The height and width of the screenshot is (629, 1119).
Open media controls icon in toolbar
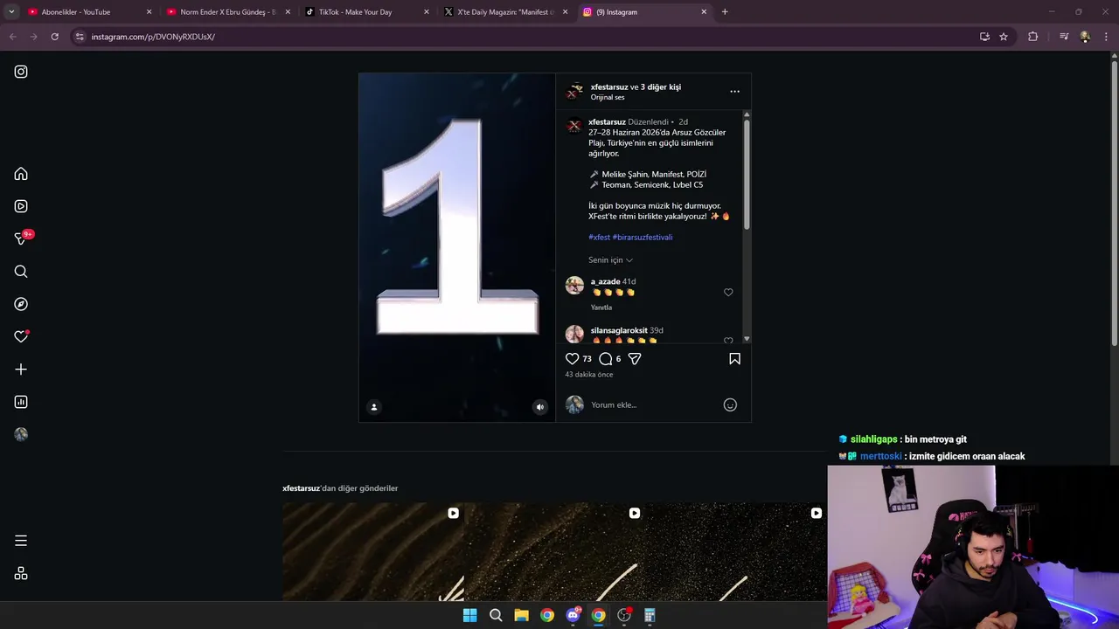point(1064,37)
